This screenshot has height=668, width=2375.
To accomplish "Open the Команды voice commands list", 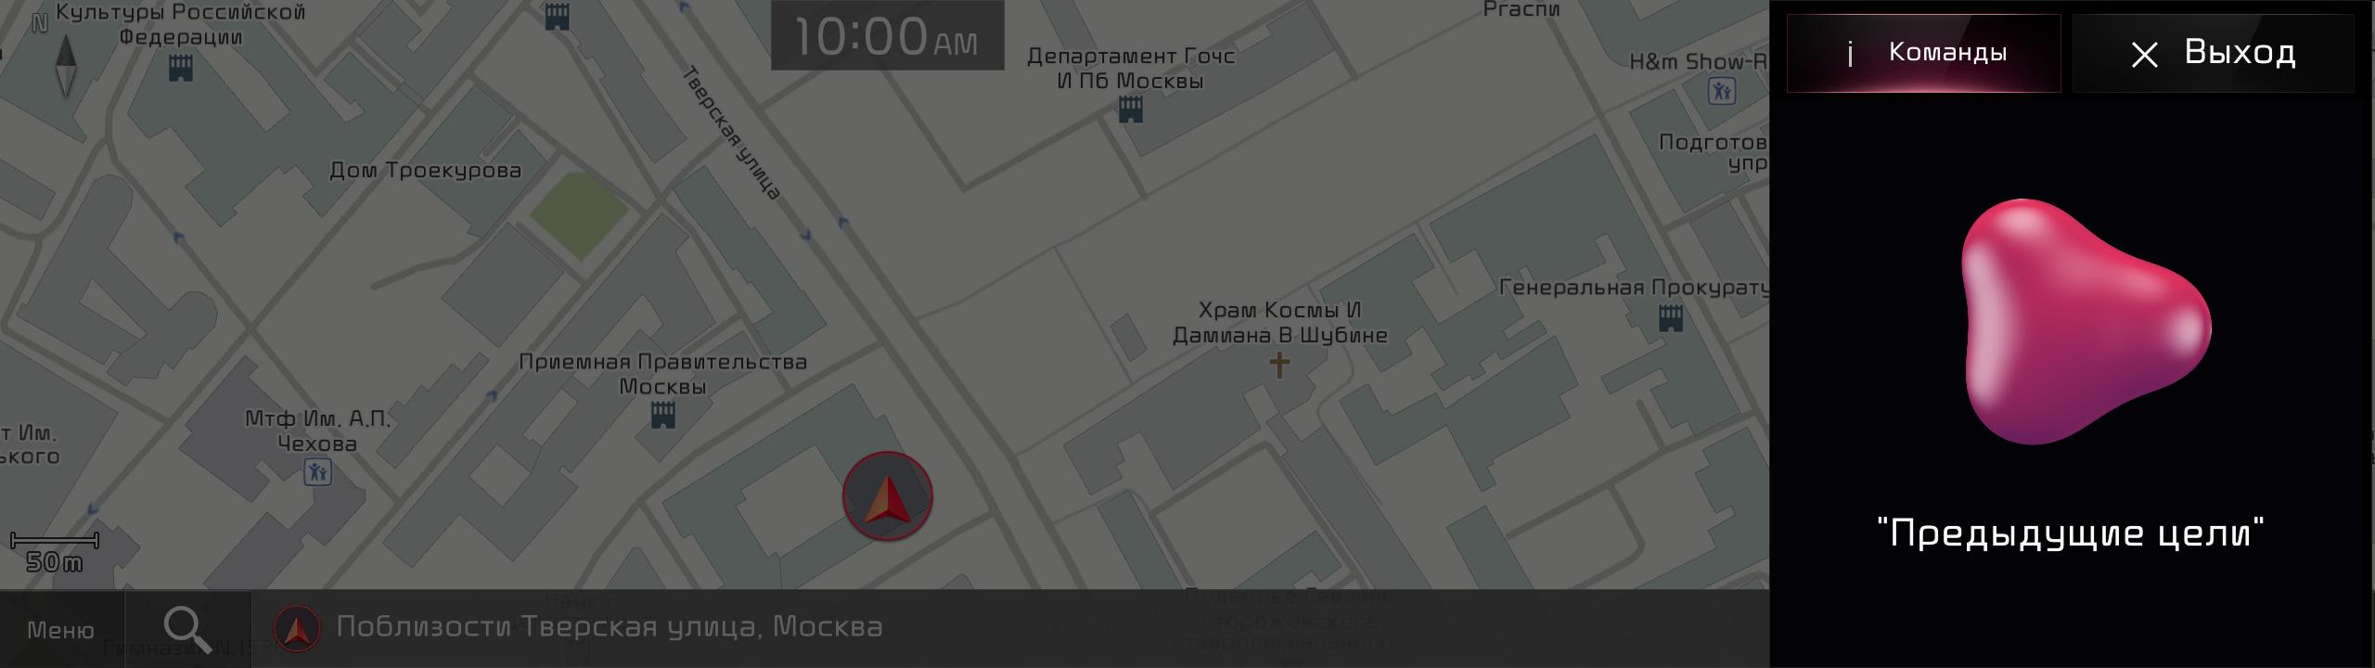I will pos(1923,53).
